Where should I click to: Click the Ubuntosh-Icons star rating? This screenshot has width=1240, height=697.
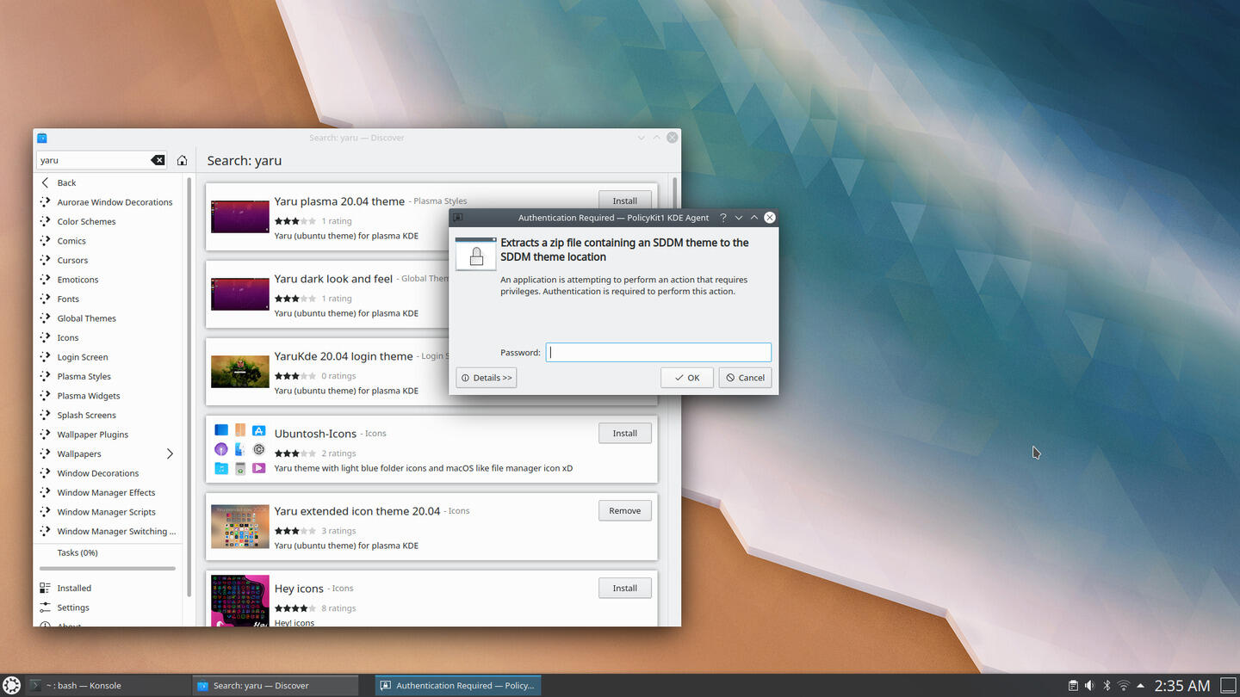(295, 453)
